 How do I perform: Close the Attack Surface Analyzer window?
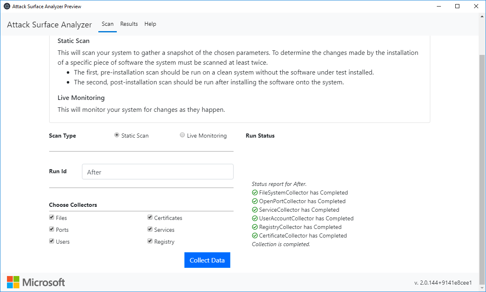coord(476,6)
